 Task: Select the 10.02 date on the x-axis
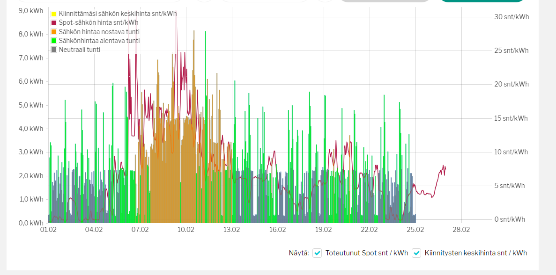[186, 230]
